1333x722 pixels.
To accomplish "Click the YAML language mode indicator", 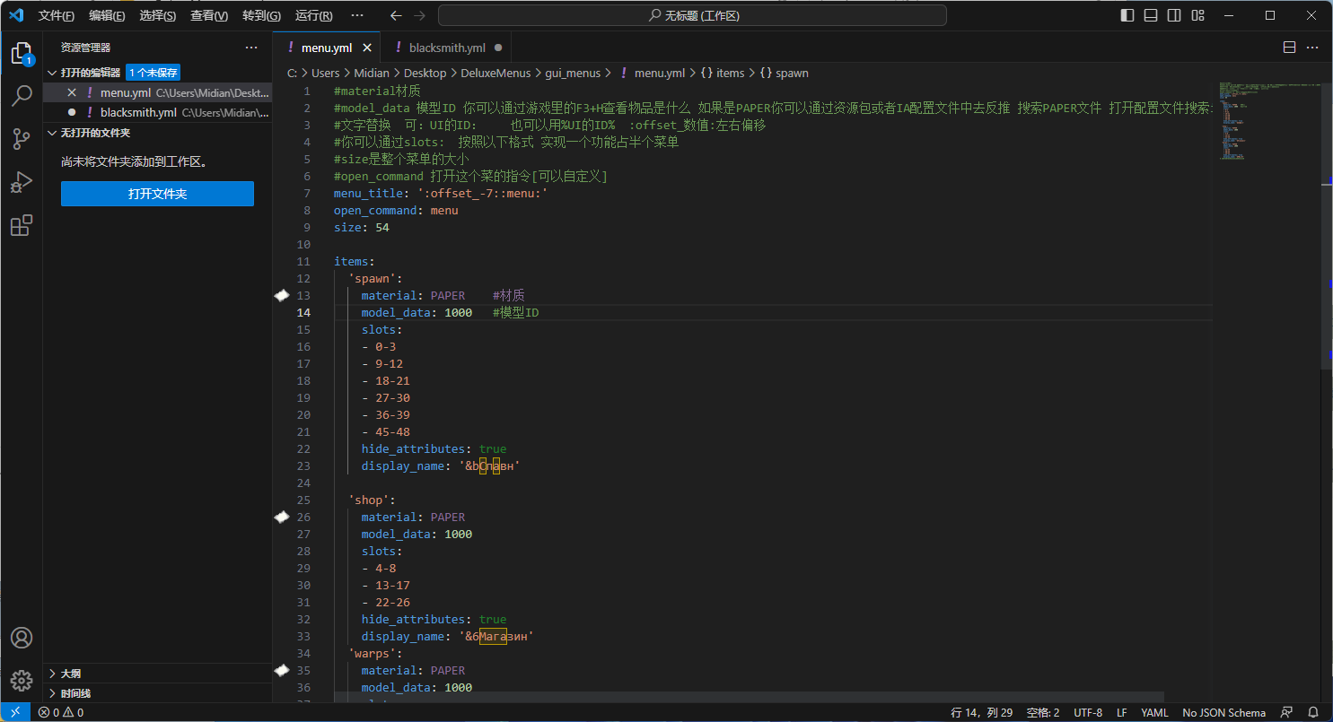I will pyautogui.click(x=1154, y=712).
